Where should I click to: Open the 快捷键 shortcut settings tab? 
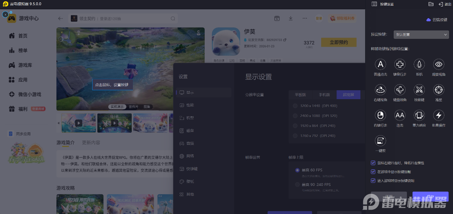204,169
